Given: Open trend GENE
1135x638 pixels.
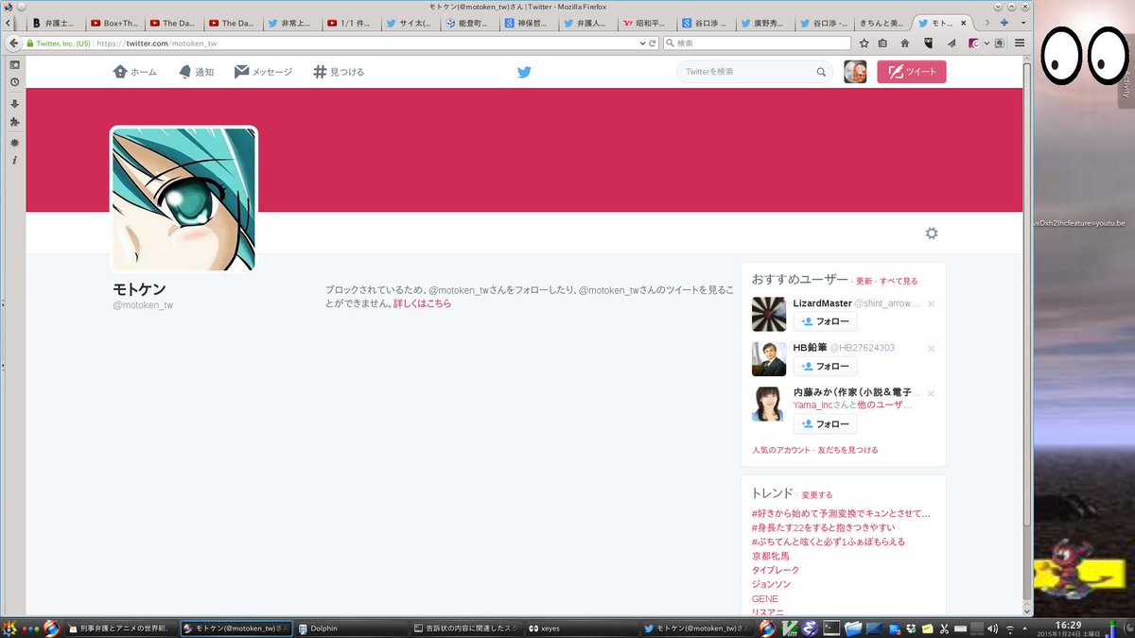Looking at the screenshot, I should pos(765,598).
